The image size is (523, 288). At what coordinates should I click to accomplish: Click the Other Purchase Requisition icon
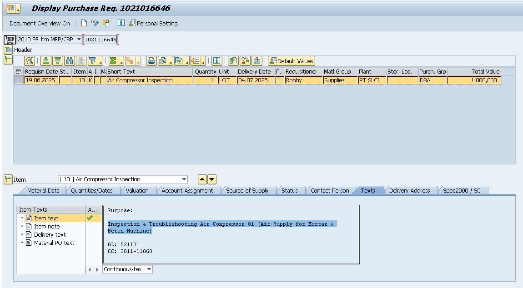[106, 23]
